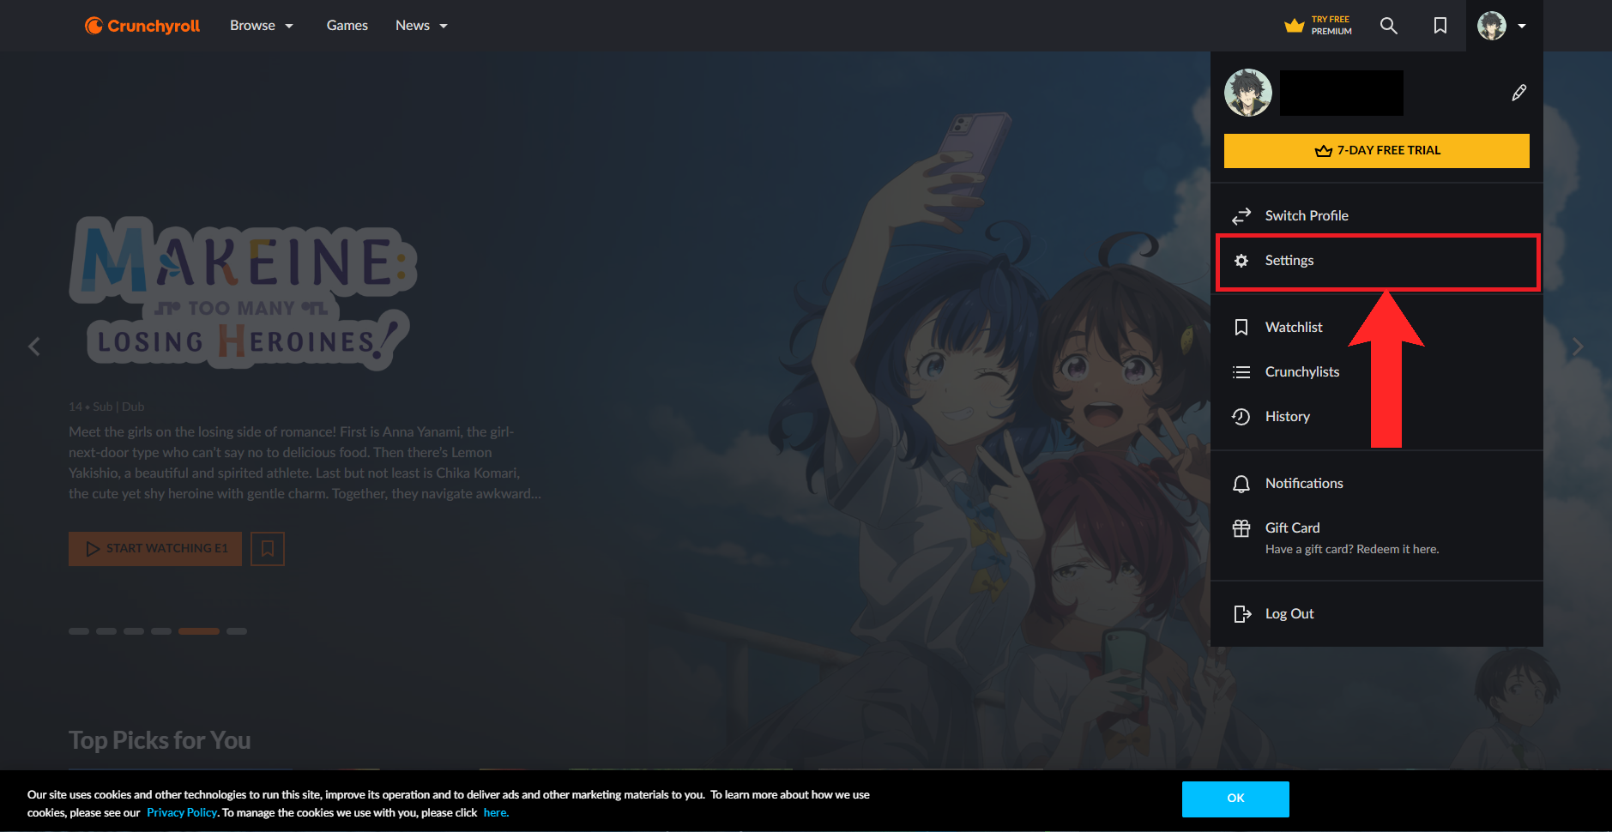Expand the Browse dropdown menu
1612x832 pixels.
262,26
